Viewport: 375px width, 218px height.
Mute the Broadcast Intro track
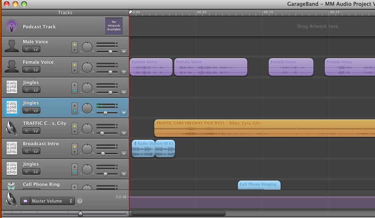tap(27, 151)
